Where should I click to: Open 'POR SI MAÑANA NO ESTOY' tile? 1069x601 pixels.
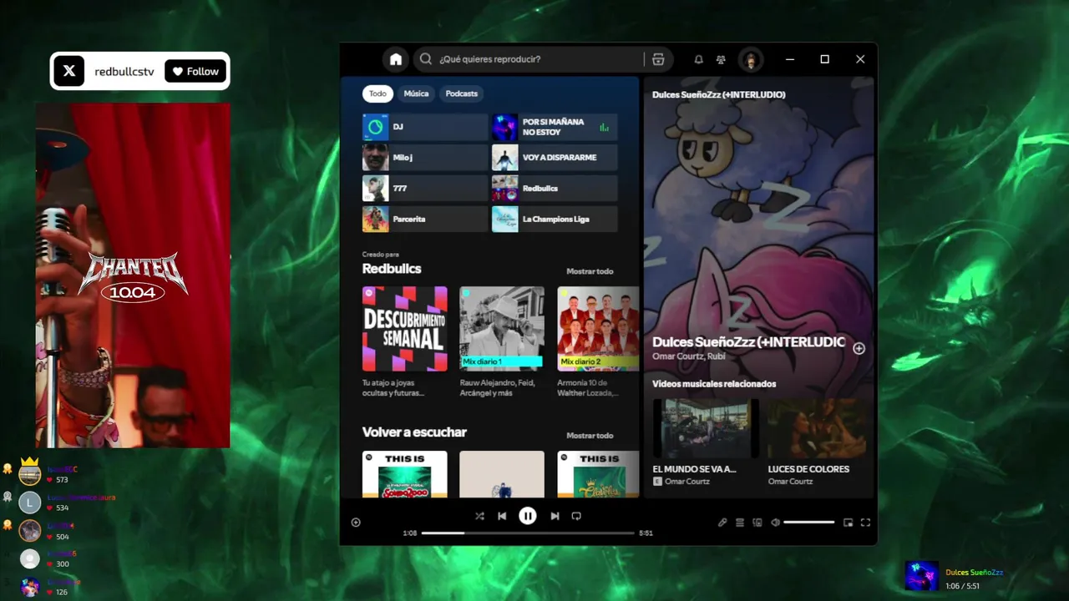click(x=555, y=127)
